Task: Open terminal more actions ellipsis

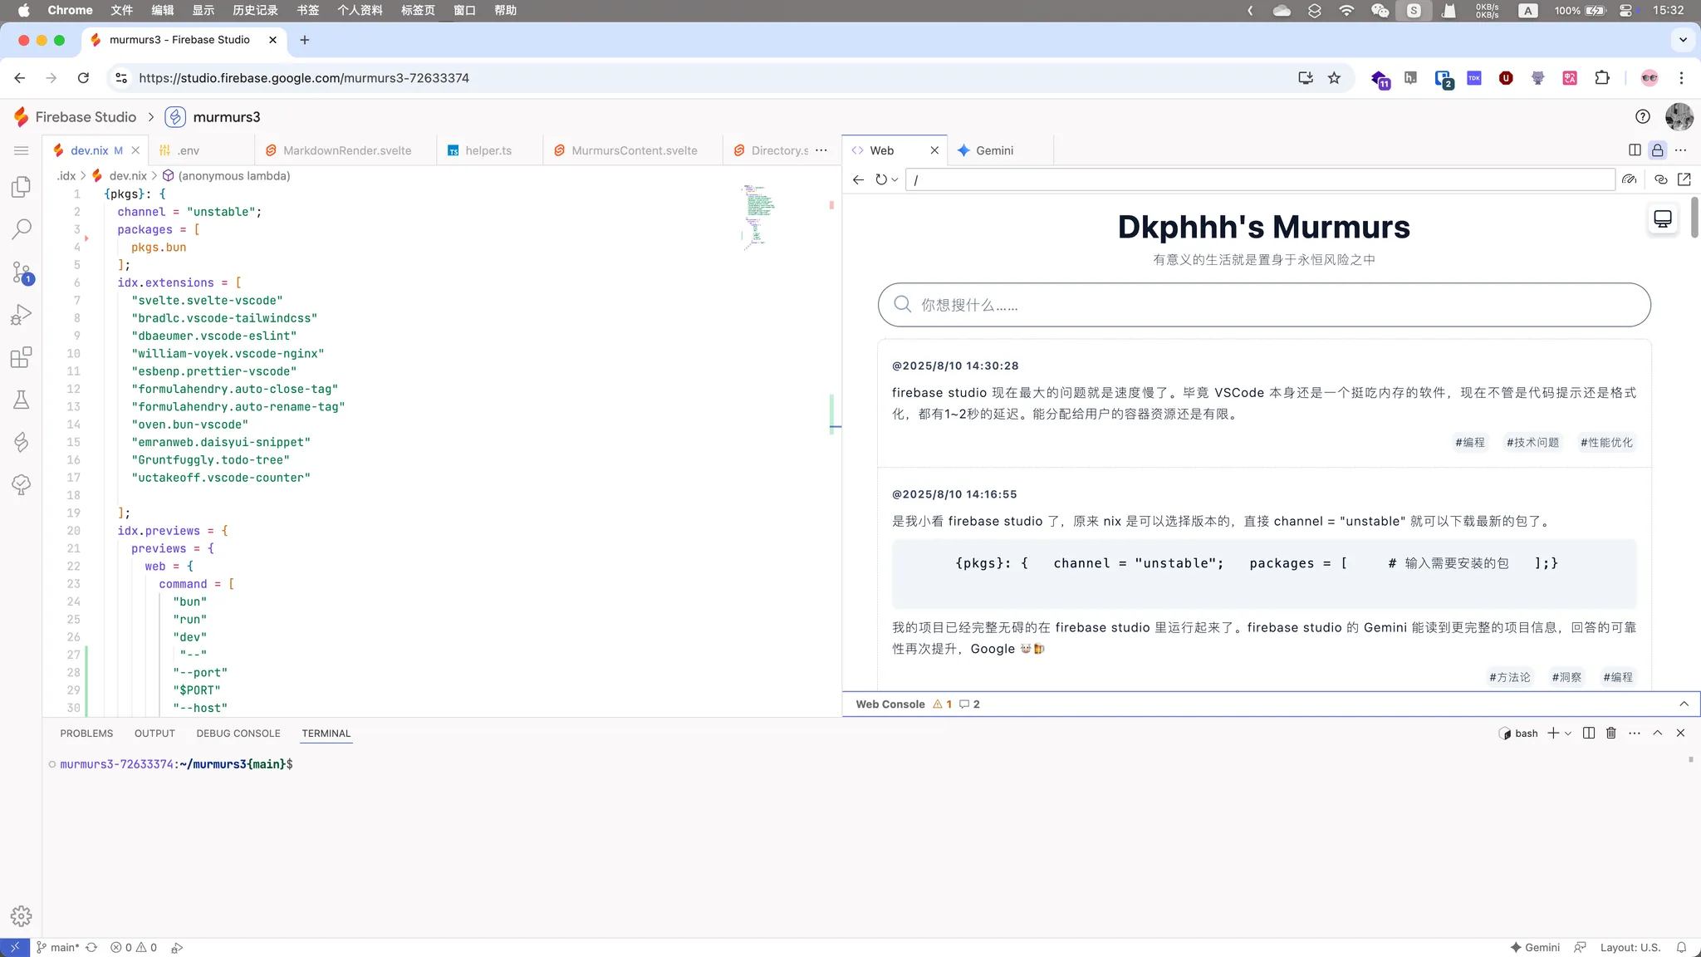Action: pos(1635,733)
